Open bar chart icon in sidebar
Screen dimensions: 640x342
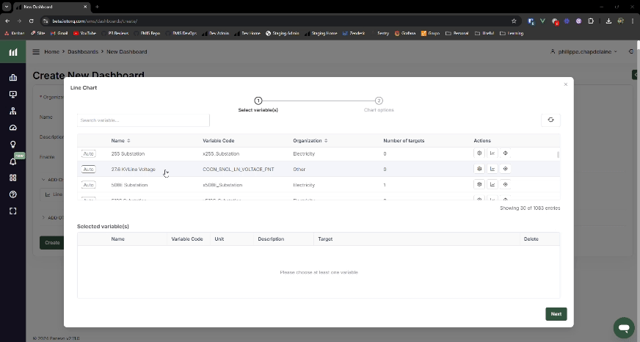[x=13, y=78]
